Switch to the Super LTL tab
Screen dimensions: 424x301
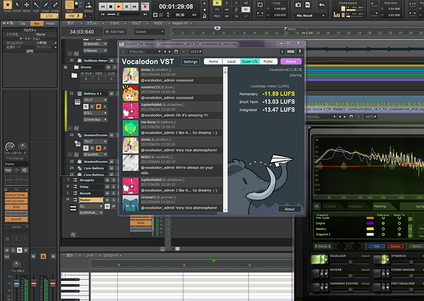tap(250, 61)
